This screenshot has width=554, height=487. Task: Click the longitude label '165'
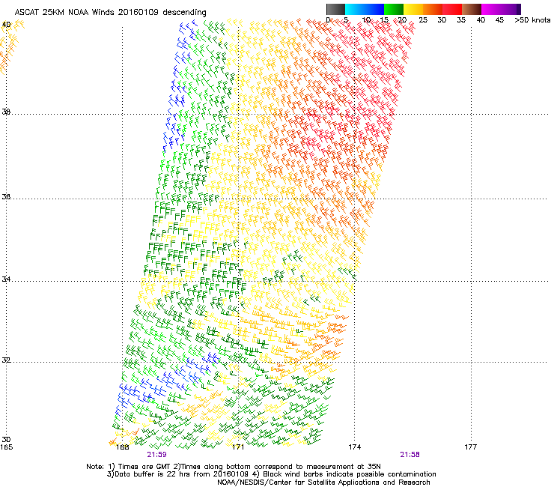point(6,447)
